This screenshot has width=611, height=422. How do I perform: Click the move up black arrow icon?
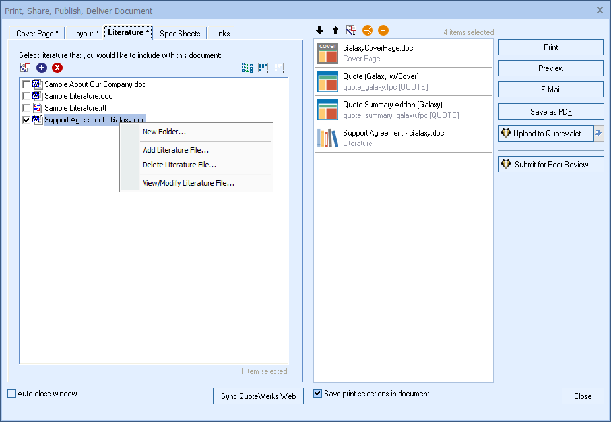pyautogui.click(x=335, y=30)
